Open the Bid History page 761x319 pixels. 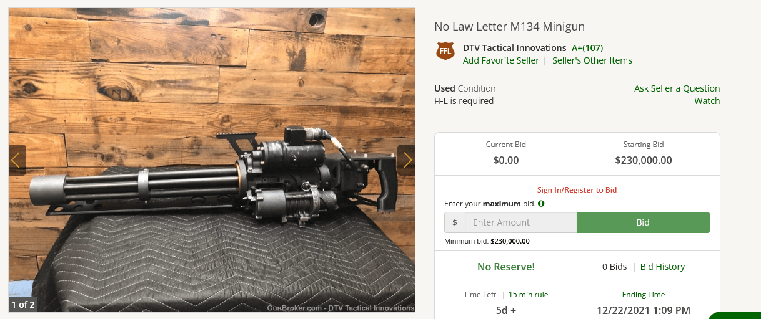[662, 267]
